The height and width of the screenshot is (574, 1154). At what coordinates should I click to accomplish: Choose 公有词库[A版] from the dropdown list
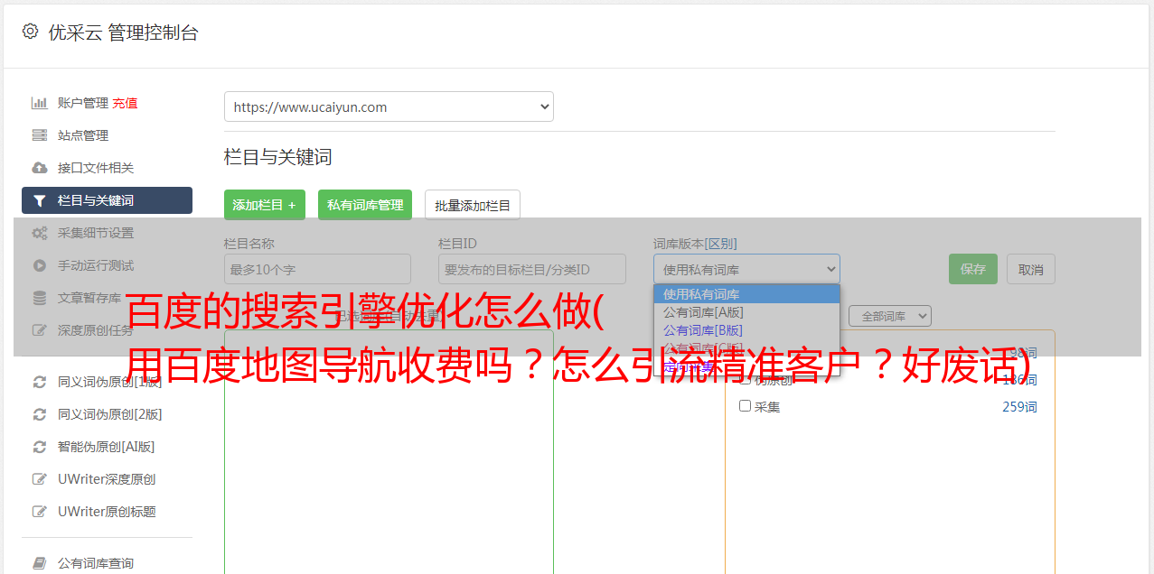pos(746,312)
